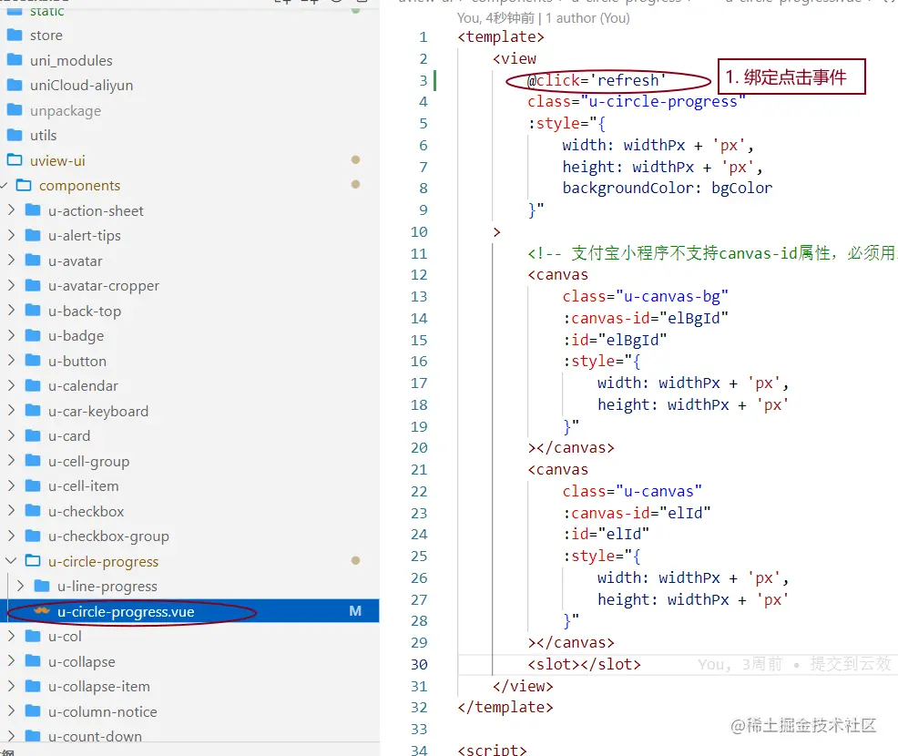
Task: Click class="u-canvas" attribute on line 22
Action: click(632, 492)
